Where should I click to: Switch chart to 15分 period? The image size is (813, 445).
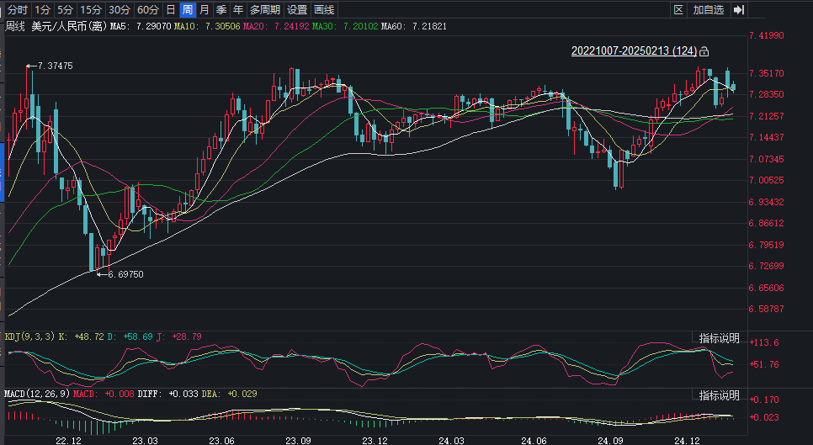coord(91,10)
